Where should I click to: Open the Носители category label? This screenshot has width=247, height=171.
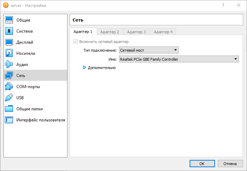[x=26, y=53]
